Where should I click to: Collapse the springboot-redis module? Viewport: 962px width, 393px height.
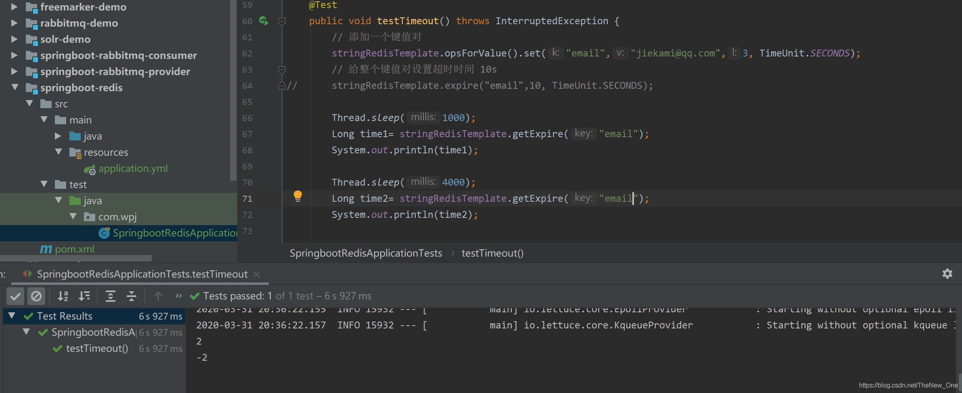point(15,87)
